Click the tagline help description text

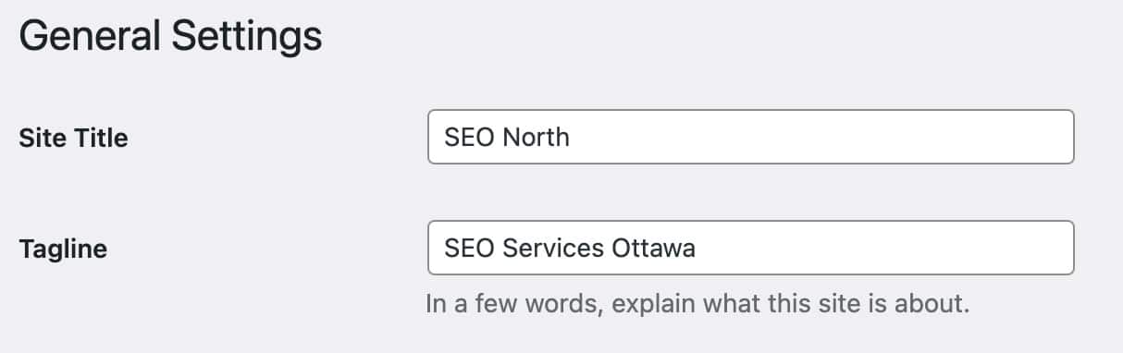click(x=697, y=303)
